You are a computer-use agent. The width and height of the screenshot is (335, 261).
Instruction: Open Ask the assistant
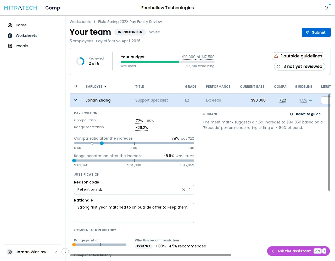298,251
